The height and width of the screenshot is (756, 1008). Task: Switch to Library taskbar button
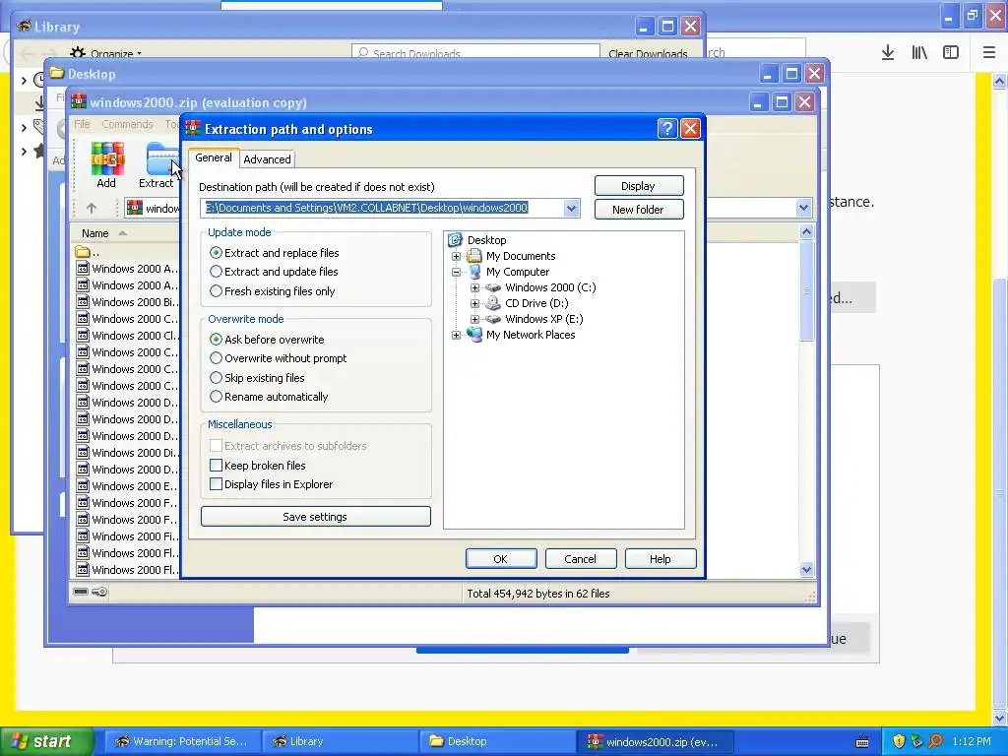point(341,741)
